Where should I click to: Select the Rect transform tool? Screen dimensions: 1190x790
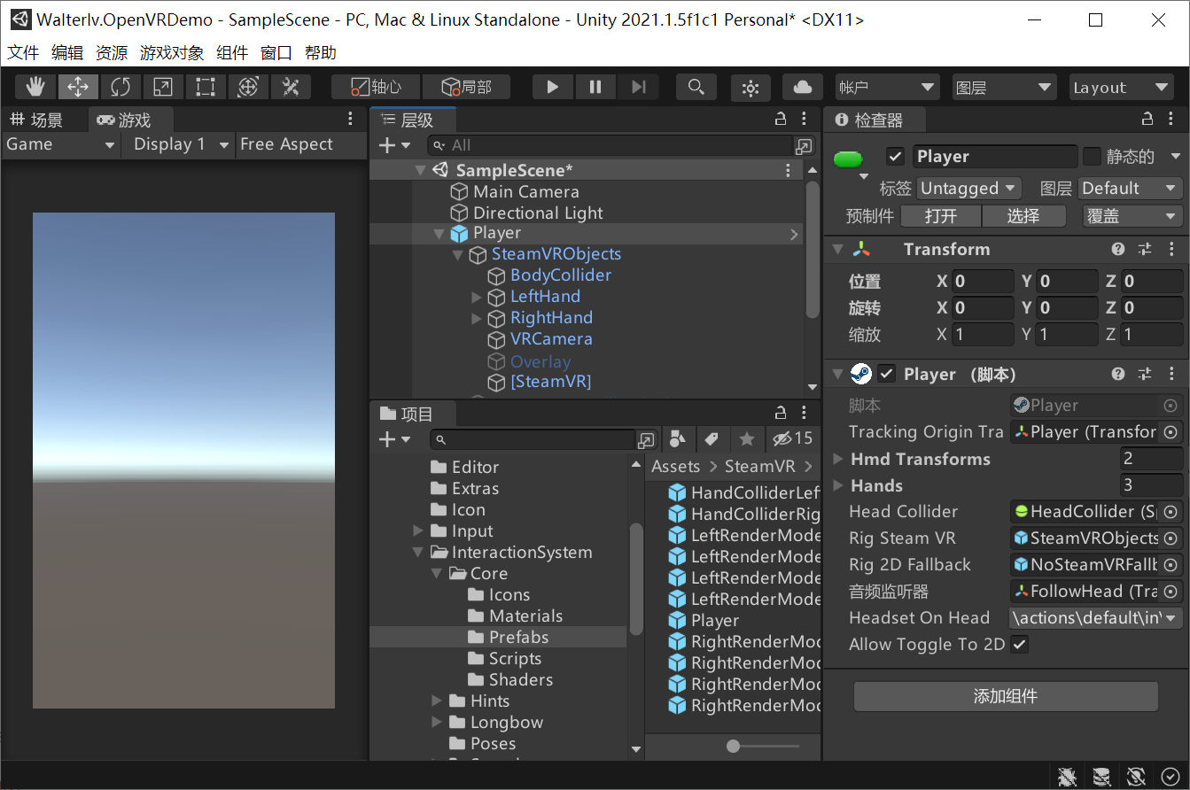pyautogui.click(x=206, y=87)
